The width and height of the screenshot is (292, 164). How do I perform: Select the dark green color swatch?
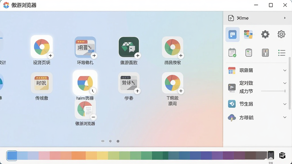click(x=157, y=156)
